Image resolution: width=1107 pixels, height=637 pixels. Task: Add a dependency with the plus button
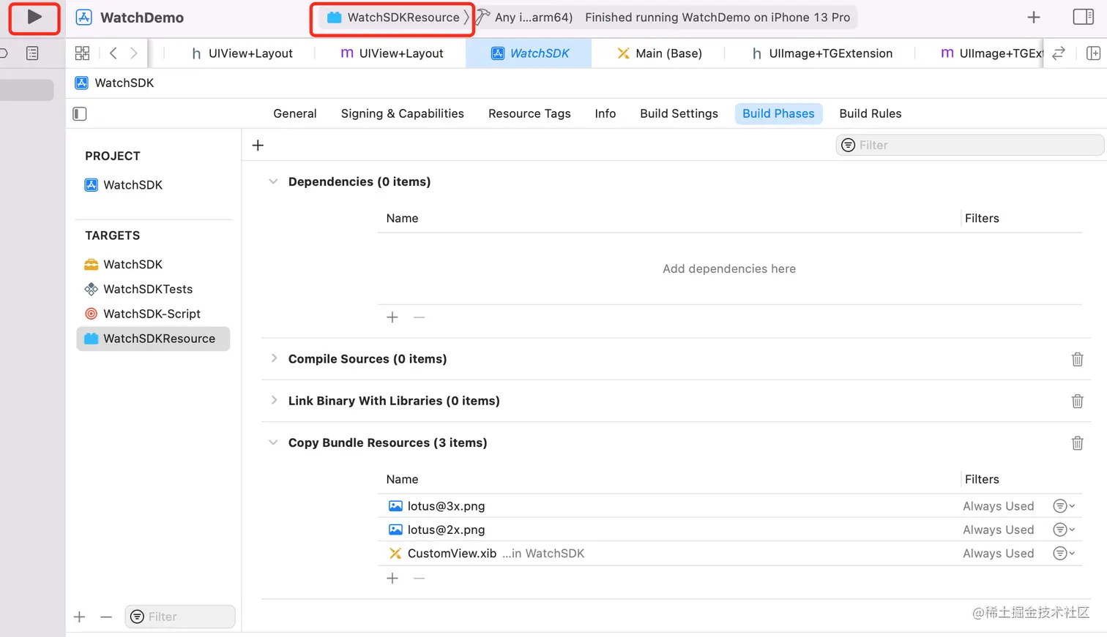point(392,317)
